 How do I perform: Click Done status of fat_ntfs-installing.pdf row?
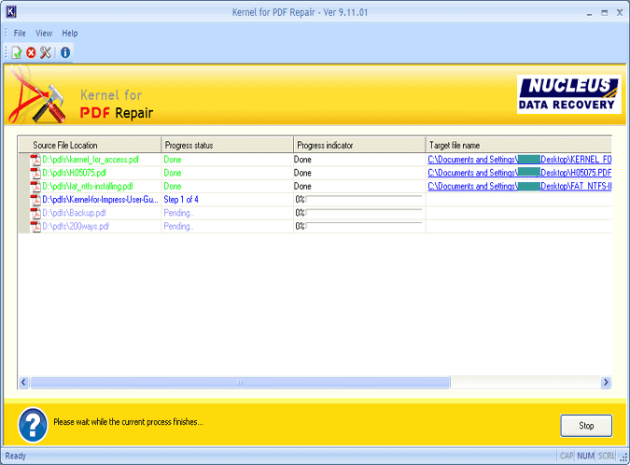[173, 186]
